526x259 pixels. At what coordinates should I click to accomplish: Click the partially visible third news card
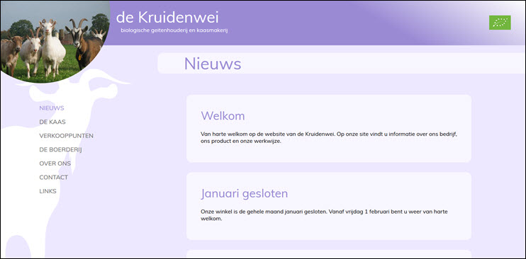tap(329, 254)
